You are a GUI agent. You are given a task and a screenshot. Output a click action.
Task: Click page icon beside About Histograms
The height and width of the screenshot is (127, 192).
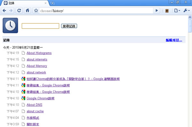pos(23,53)
